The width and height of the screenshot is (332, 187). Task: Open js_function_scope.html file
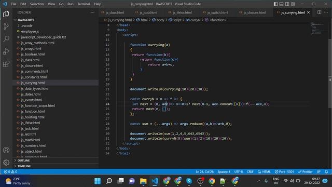38,105
